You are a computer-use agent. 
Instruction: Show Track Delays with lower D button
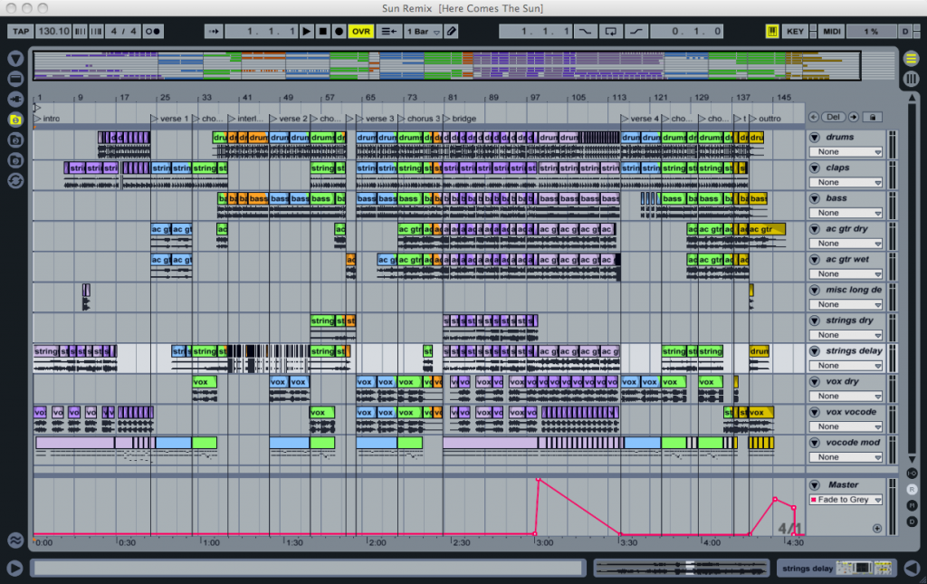[x=913, y=522]
